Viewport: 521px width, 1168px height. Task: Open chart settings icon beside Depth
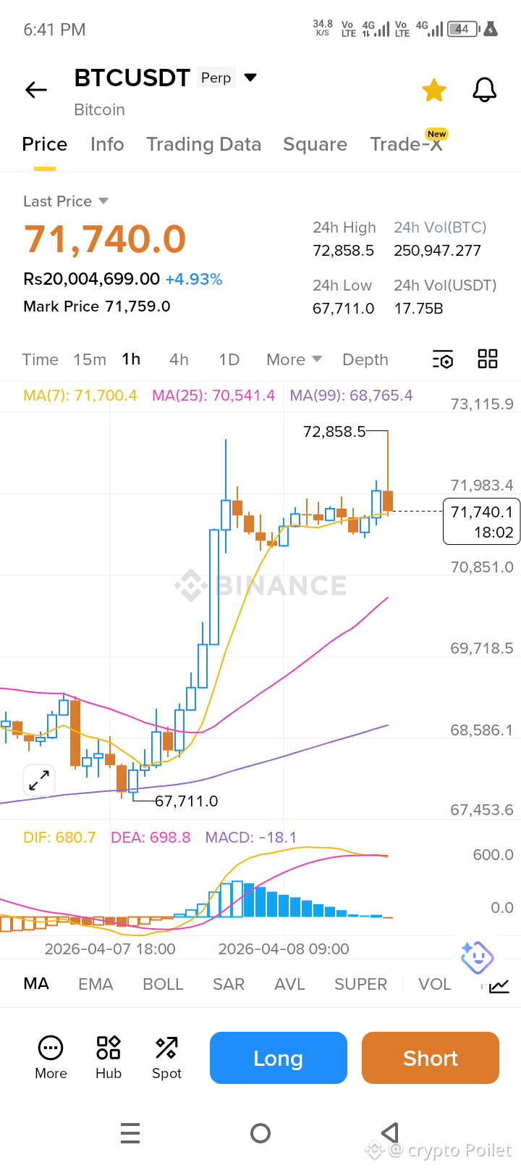pos(443,359)
